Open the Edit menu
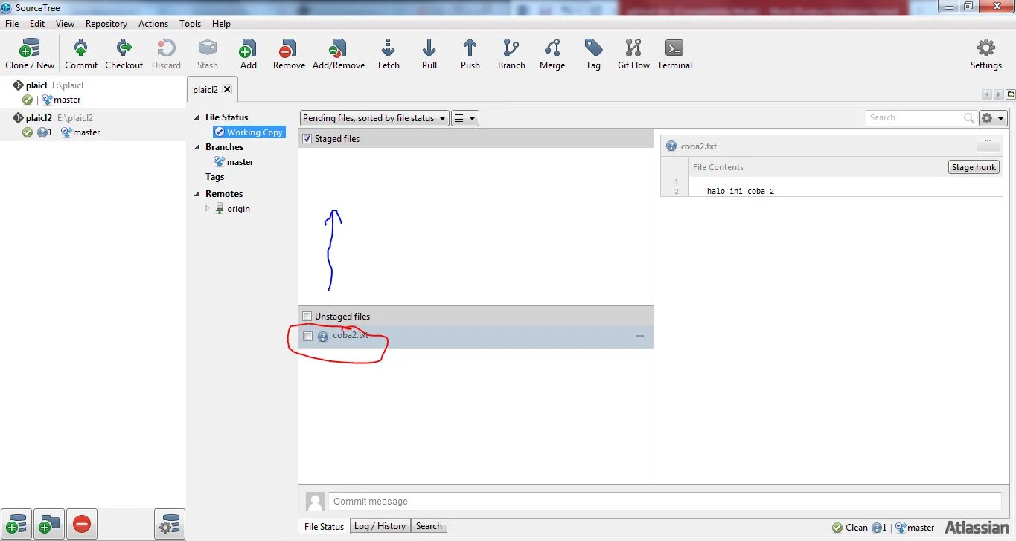The width and height of the screenshot is (1016, 541). [x=37, y=24]
